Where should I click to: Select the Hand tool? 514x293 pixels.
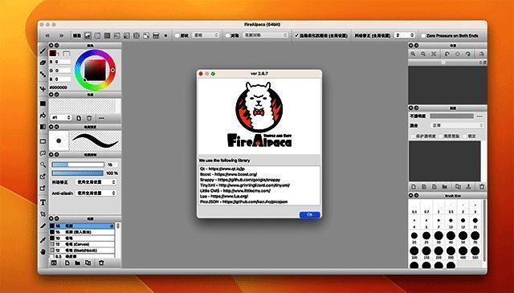[43, 252]
